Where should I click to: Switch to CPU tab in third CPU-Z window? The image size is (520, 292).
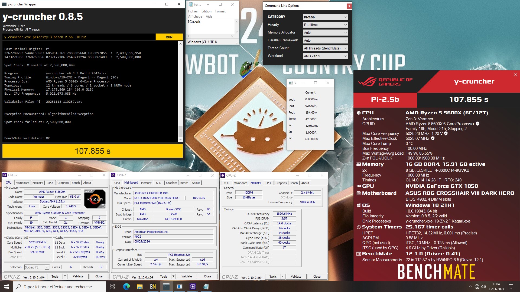[x=226, y=183]
